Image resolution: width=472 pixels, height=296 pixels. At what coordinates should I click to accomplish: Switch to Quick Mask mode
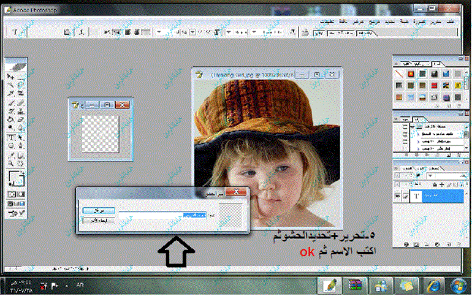21,194
